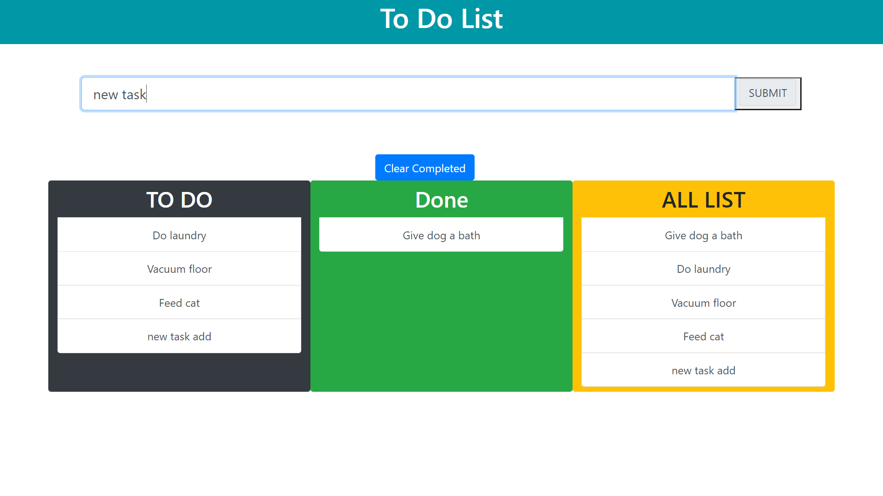Select 'Vacuum floor' in the TO DO column
Image resolution: width=883 pixels, height=496 pixels.
(179, 269)
